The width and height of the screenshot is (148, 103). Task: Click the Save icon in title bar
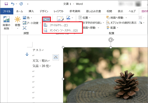pyautogui.click(x=6, y=4)
